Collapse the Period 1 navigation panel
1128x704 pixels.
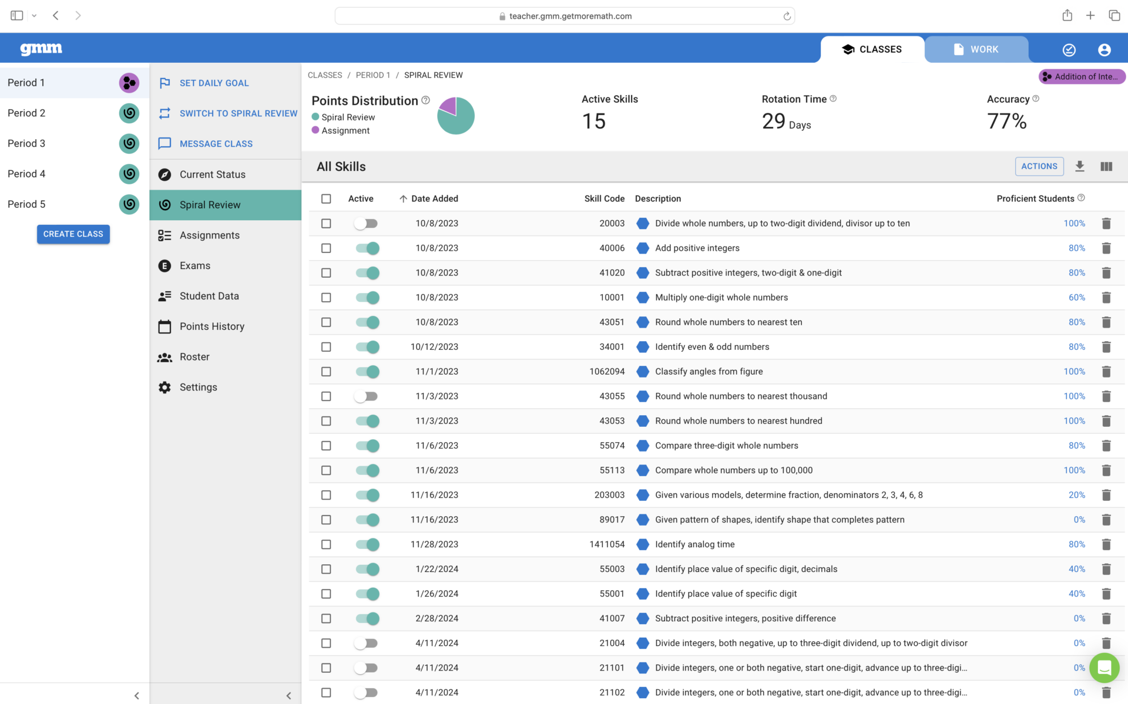288,695
